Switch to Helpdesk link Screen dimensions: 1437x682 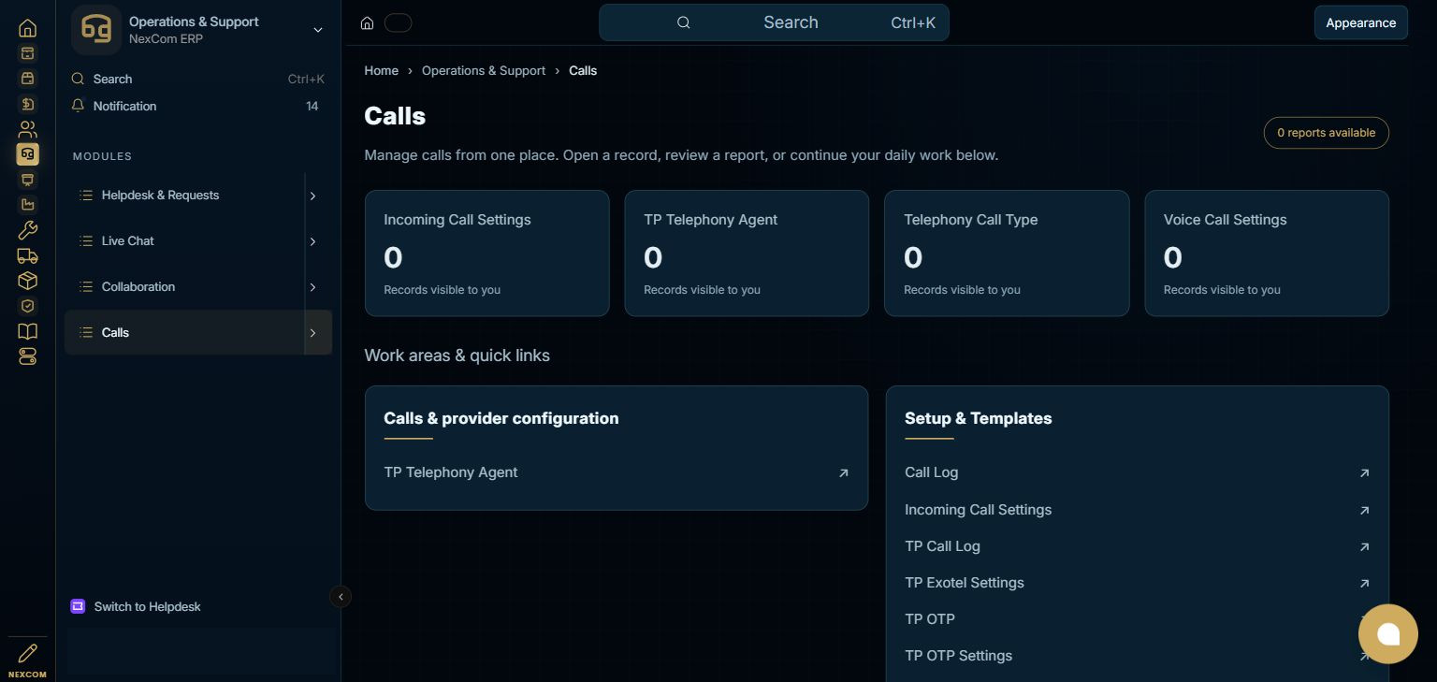148,606
